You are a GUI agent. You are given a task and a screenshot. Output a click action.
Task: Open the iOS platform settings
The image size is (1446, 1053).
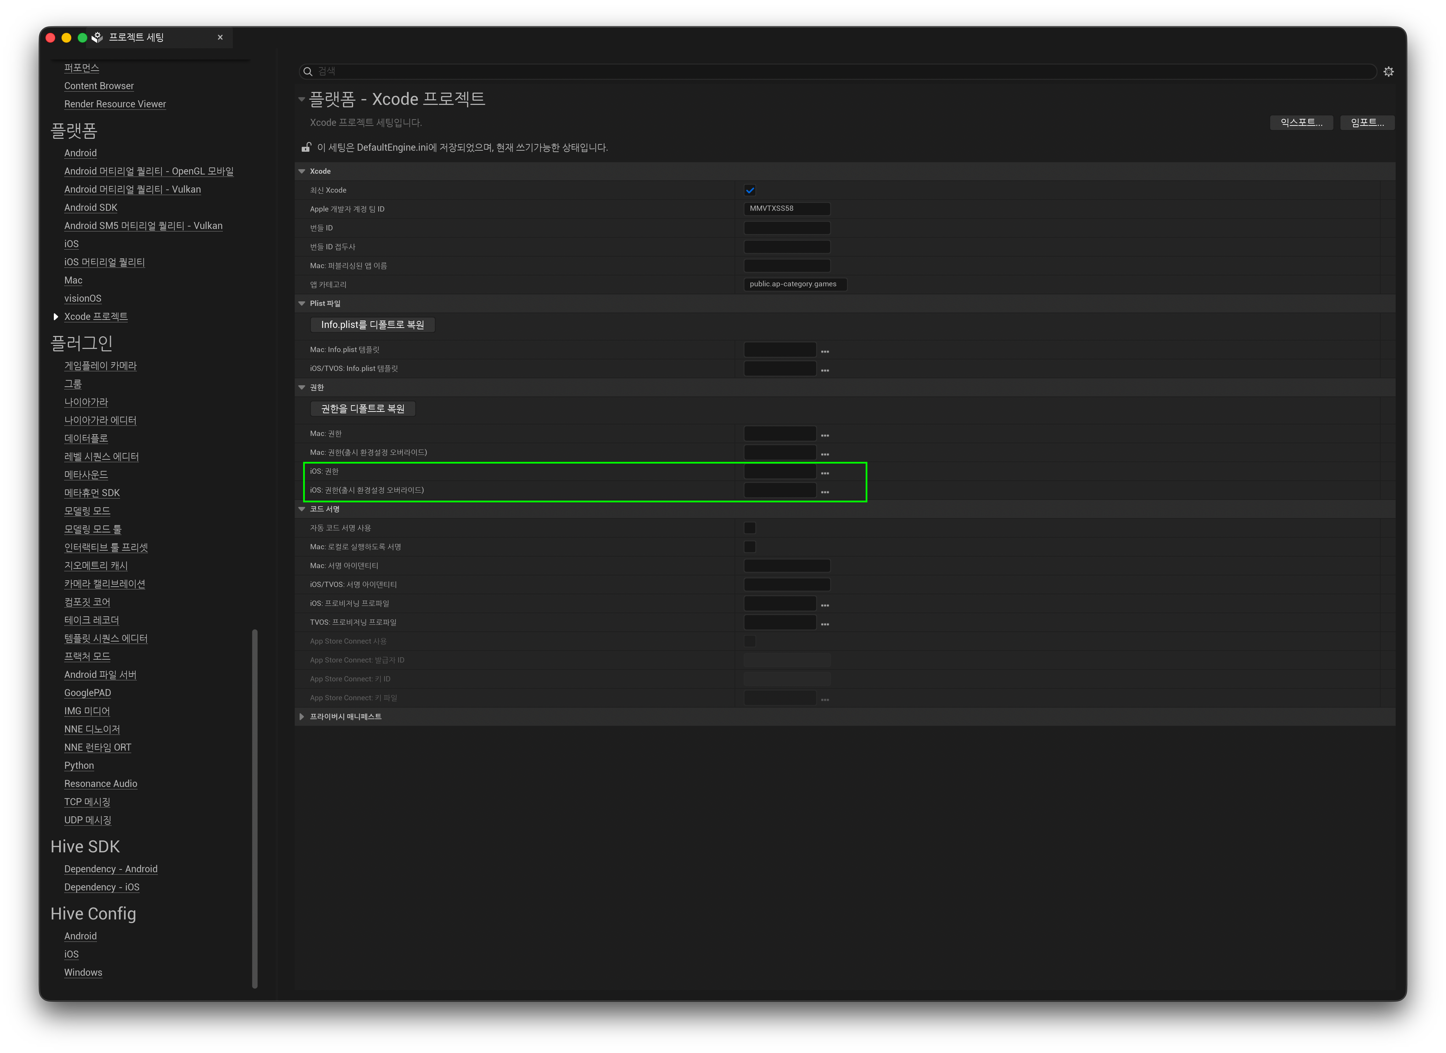pyautogui.click(x=71, y=244)
